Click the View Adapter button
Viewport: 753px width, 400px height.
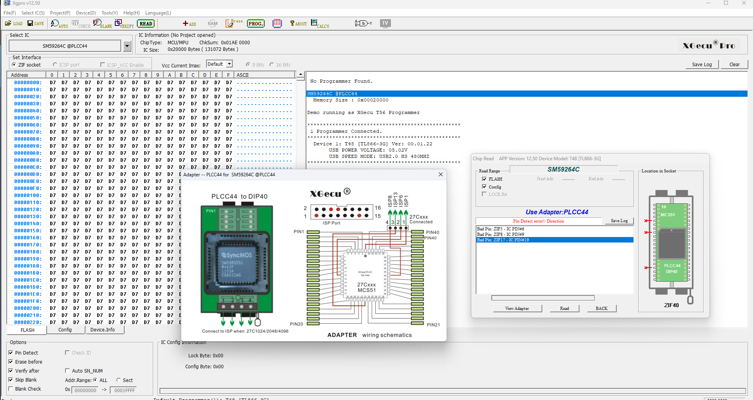click(x=517, y=308)
